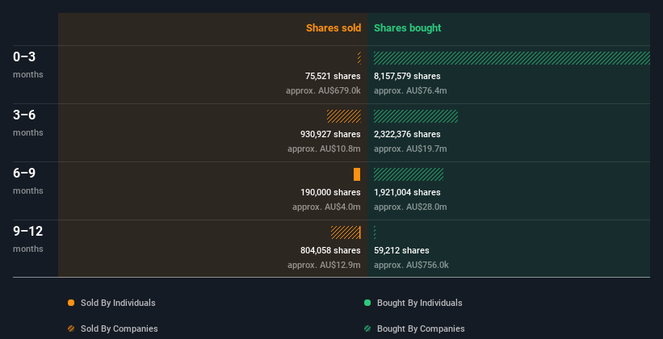Click the 804,058 shares value

[x=330, y=251]
